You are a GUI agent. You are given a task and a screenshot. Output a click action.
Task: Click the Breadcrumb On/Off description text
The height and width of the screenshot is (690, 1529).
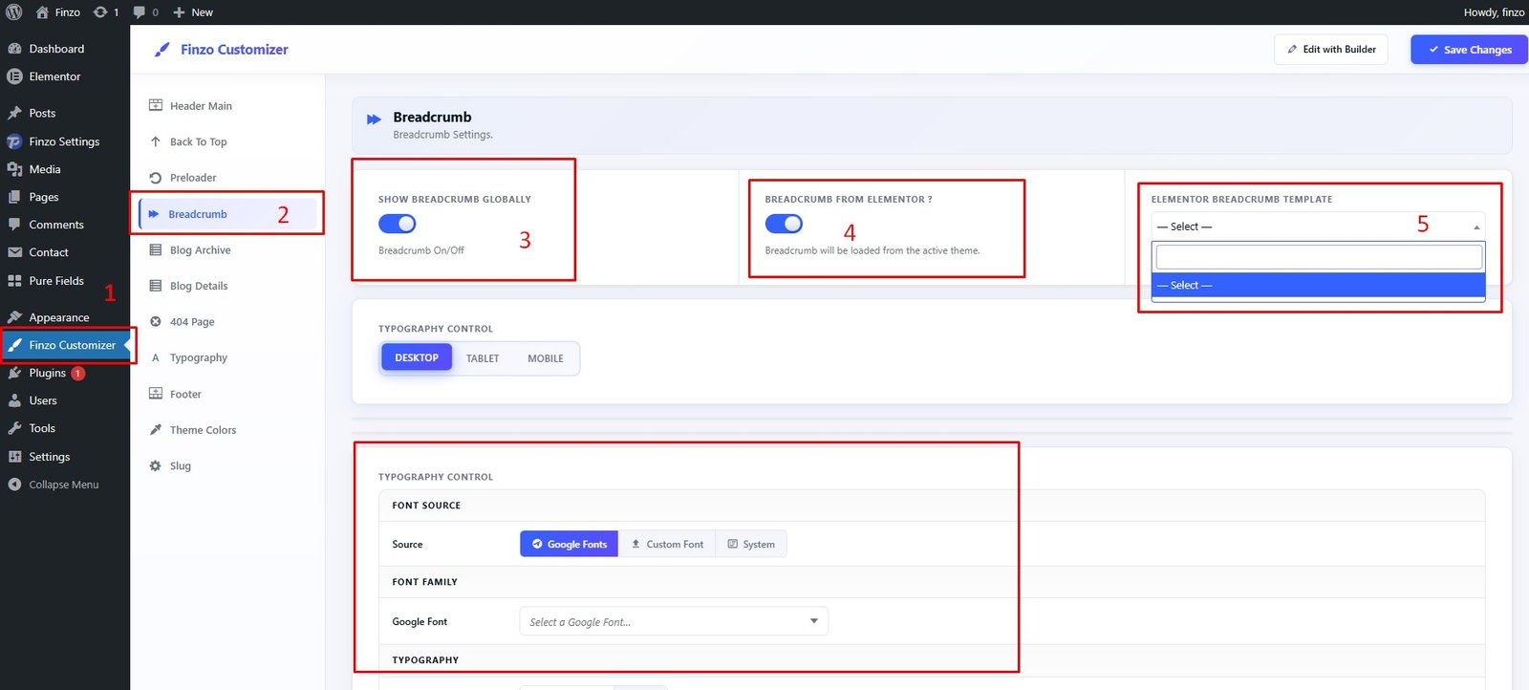coord(421,250)
